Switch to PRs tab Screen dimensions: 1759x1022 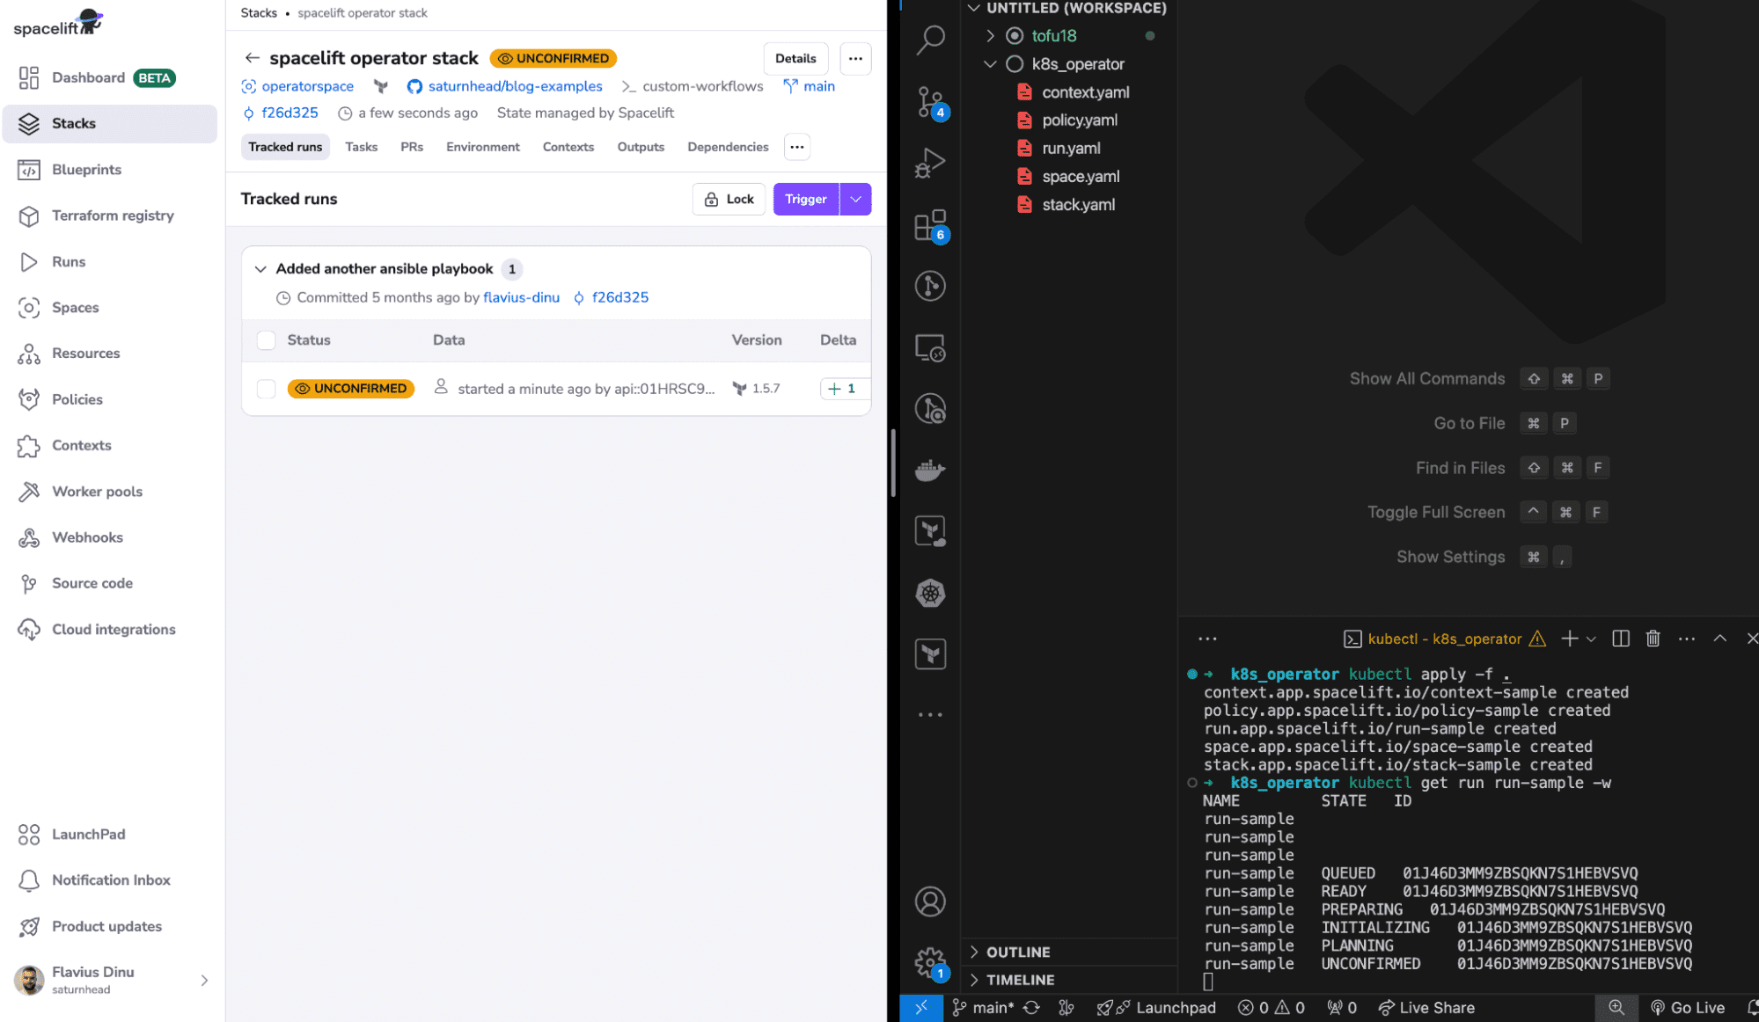coord(412,147)
